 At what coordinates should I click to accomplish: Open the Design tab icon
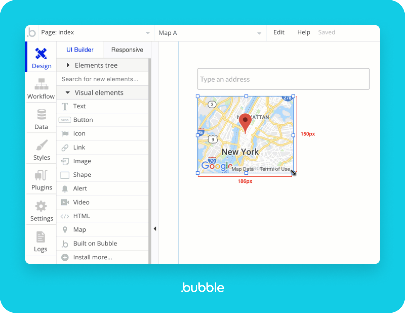[41, 53]
